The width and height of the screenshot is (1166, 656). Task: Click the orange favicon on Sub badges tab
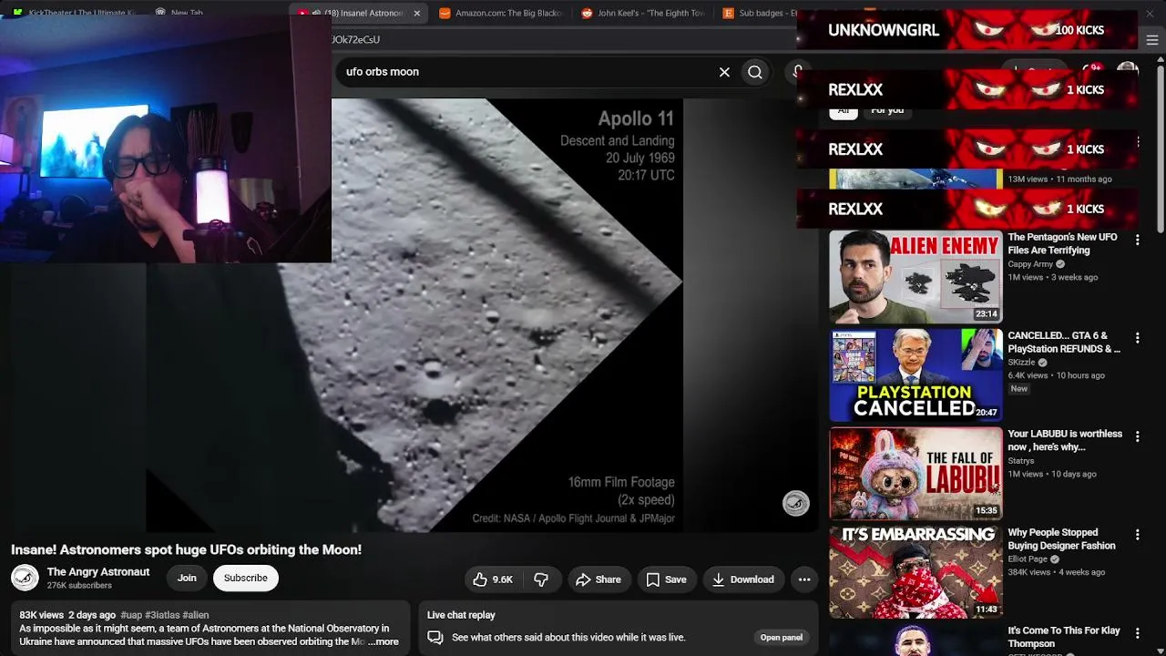(729, 13)
